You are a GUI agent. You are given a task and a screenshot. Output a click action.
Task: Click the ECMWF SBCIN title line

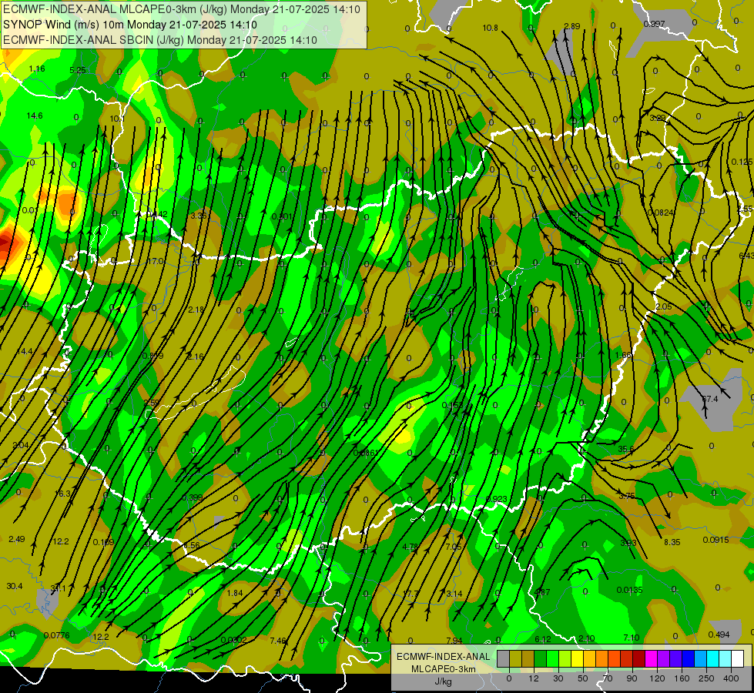click(160, 40)
